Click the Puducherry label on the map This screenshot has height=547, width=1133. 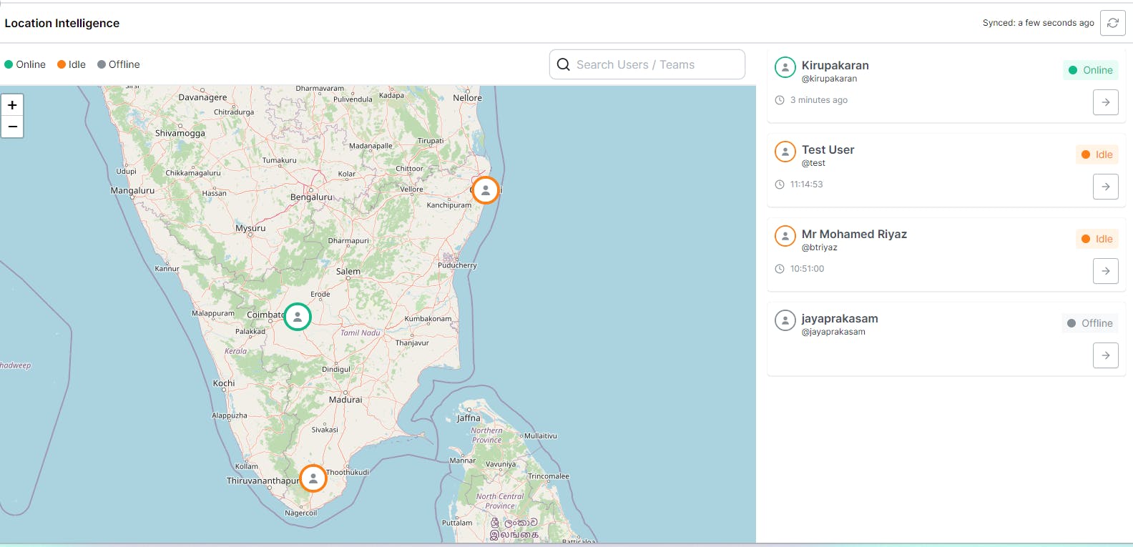(x=457, y=265)
